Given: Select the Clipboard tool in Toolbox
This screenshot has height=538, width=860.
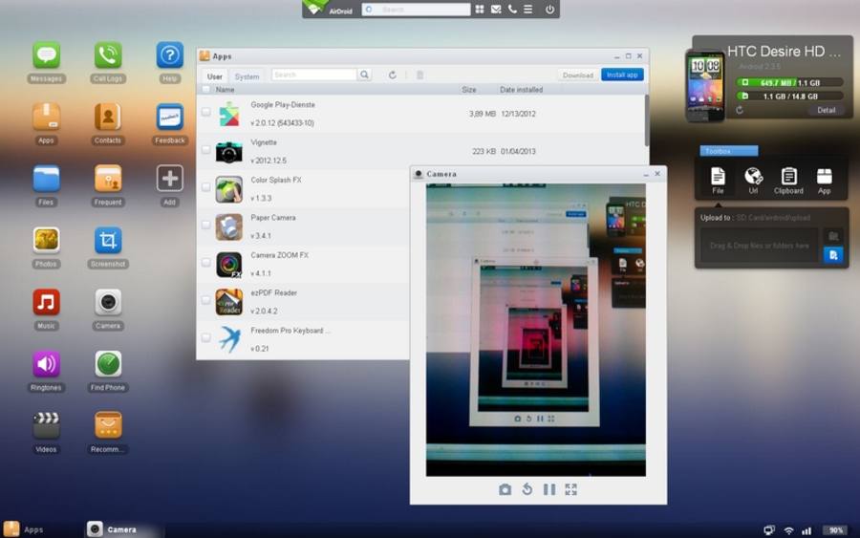Looking at the screenshot, I should (788, 181).
